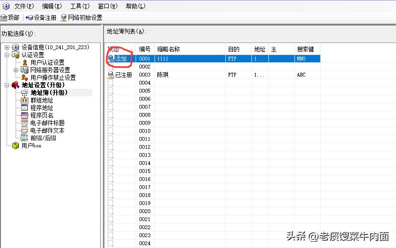Click the MNO search key cell
Screen dimensions: 396x248
(x=301, y=59)
